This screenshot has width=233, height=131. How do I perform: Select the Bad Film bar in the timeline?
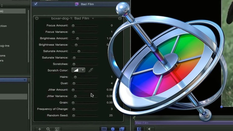[x=184, y=123]
